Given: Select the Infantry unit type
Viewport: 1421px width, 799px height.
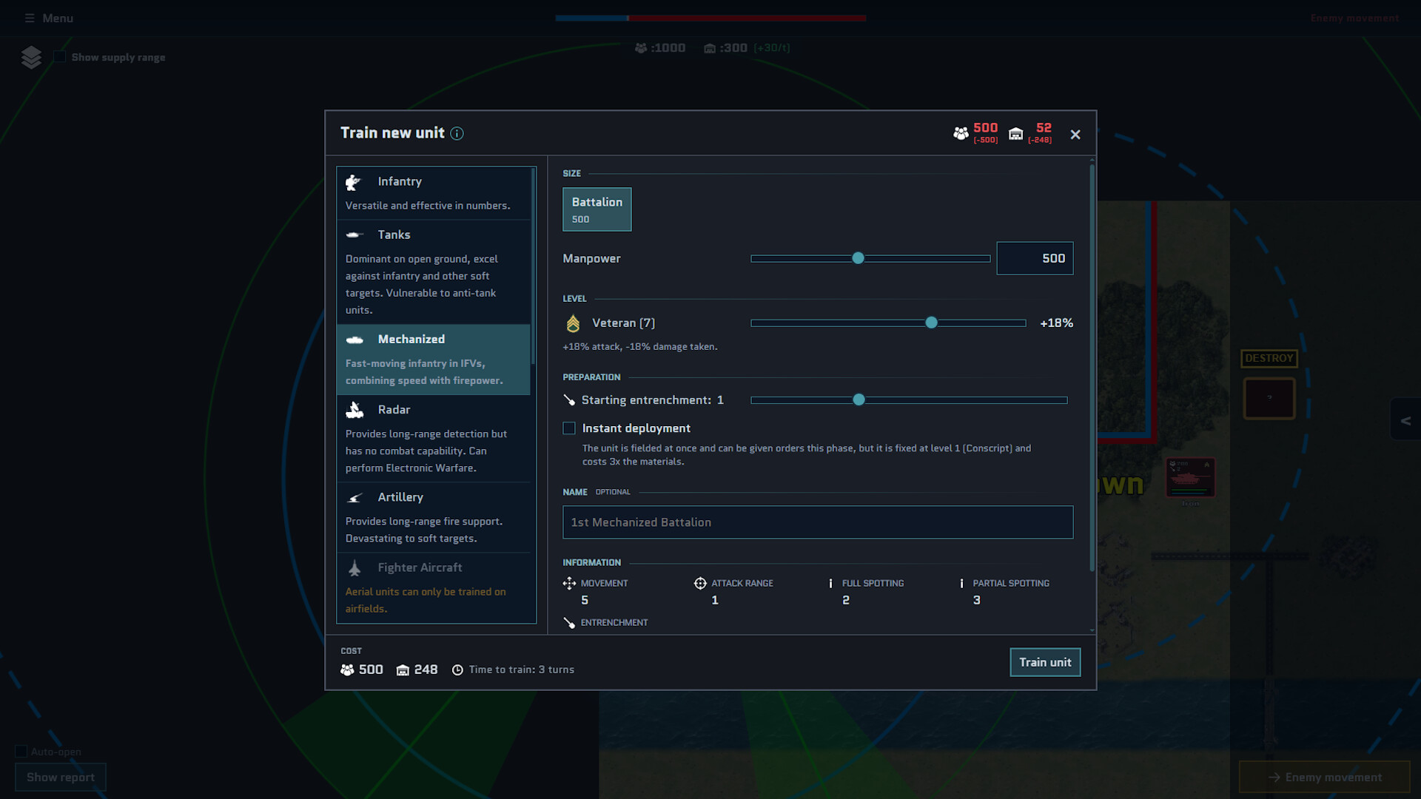Looking at the screenshot, I should pyautogui.click(x=434, y=193).
